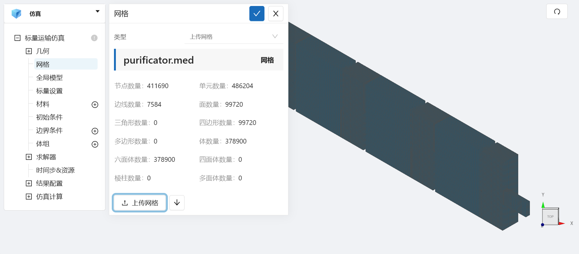Add a boundary condition with plus icon
The width and height of the screenshot is (579, 254).
click(95, 131)
